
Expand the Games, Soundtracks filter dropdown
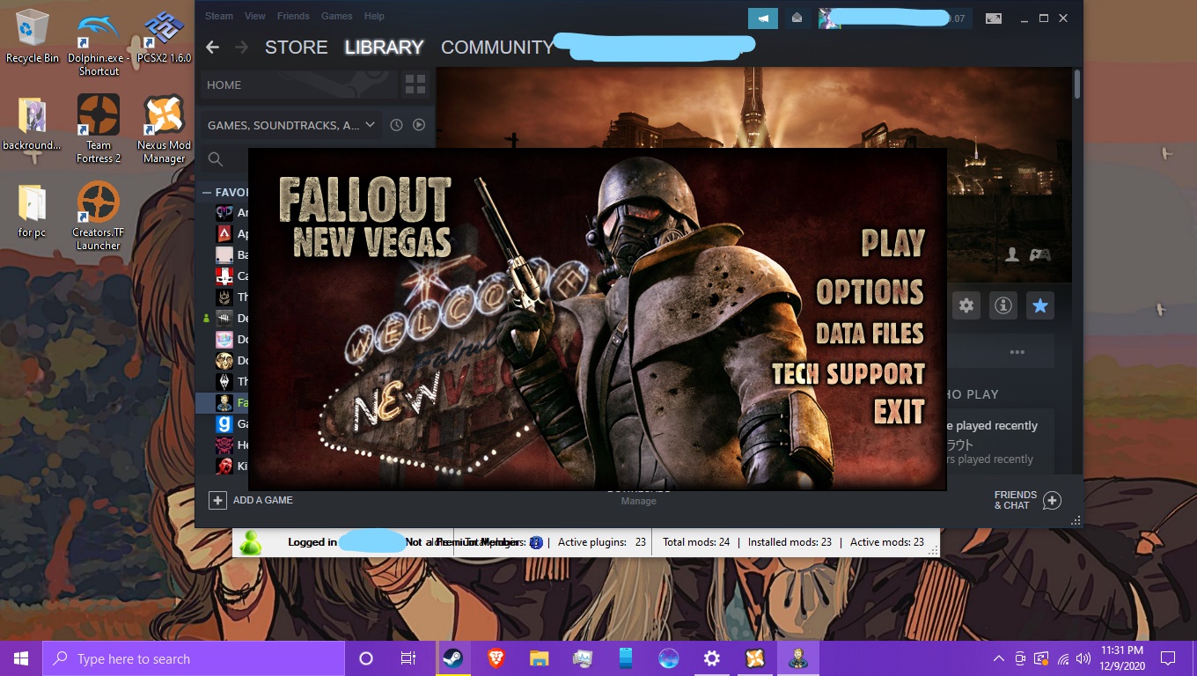pos(291,125)
